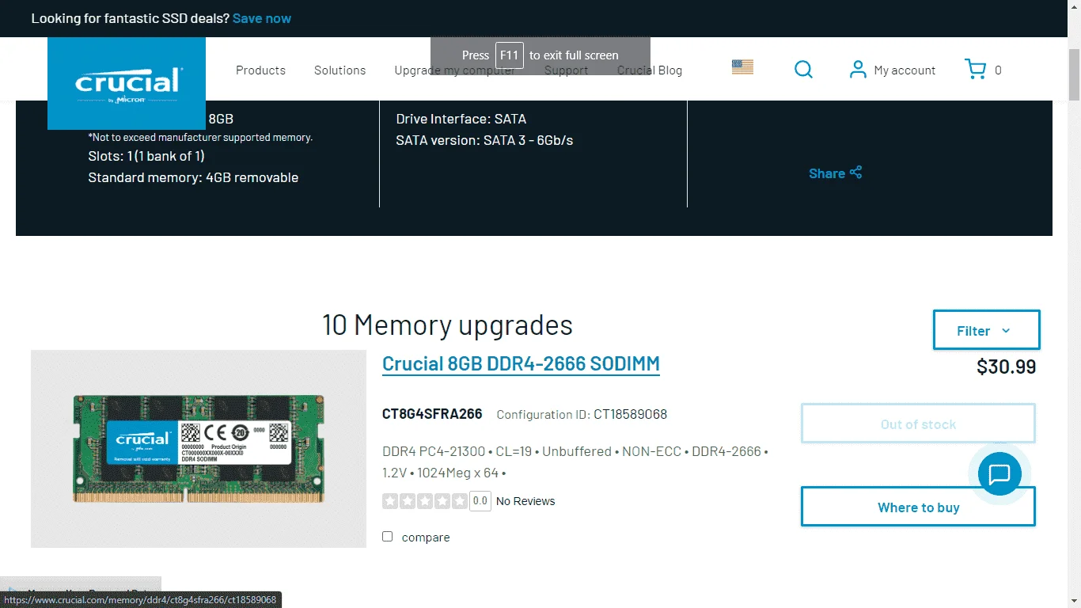Viewport: 1081px width, 608px height.
Task: Click the review star rating
Action: tap(425, 501)
